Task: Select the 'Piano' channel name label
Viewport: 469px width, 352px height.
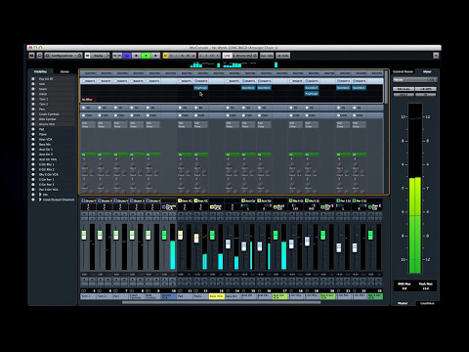Action: point(200,296)
